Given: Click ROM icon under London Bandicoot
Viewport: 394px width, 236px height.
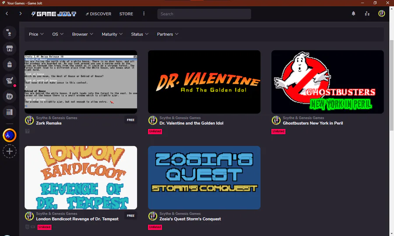Looking at the screenshot, I should click(33, 227).
